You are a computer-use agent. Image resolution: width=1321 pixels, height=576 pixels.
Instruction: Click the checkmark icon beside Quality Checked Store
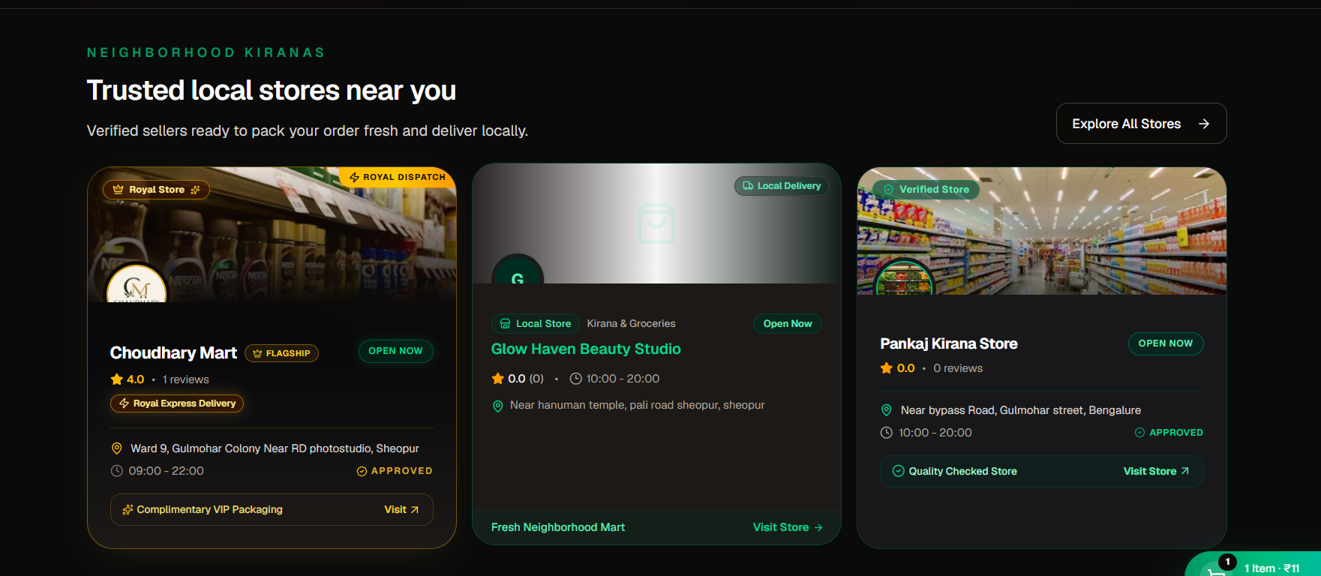tap(898, 471)
